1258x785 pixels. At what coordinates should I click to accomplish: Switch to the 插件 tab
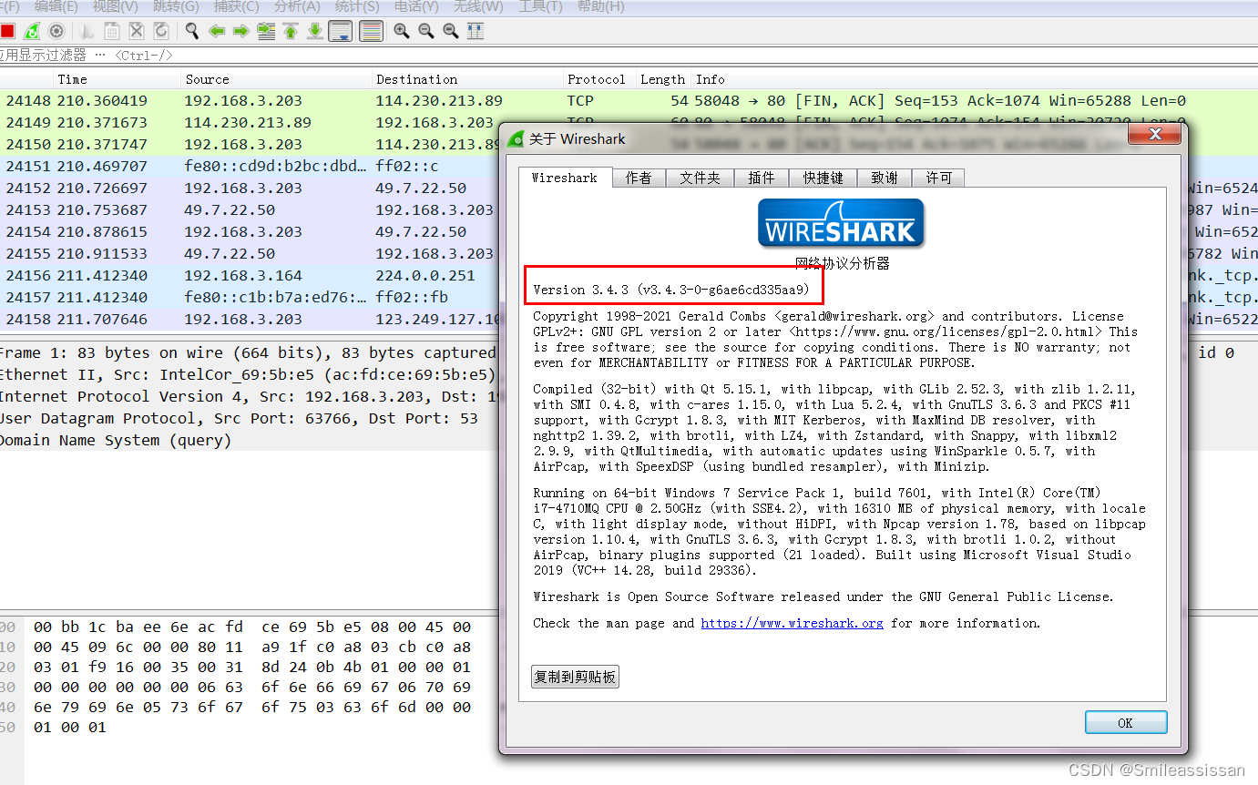762,178
